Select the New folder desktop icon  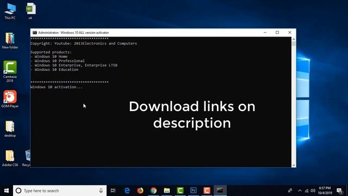pos(10,40)
